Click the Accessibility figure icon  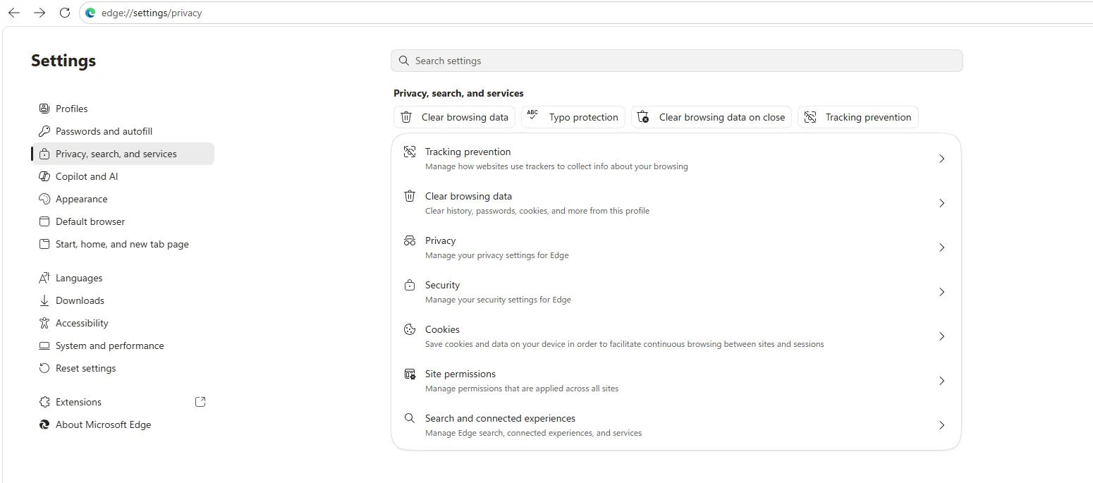click(44, 323)
